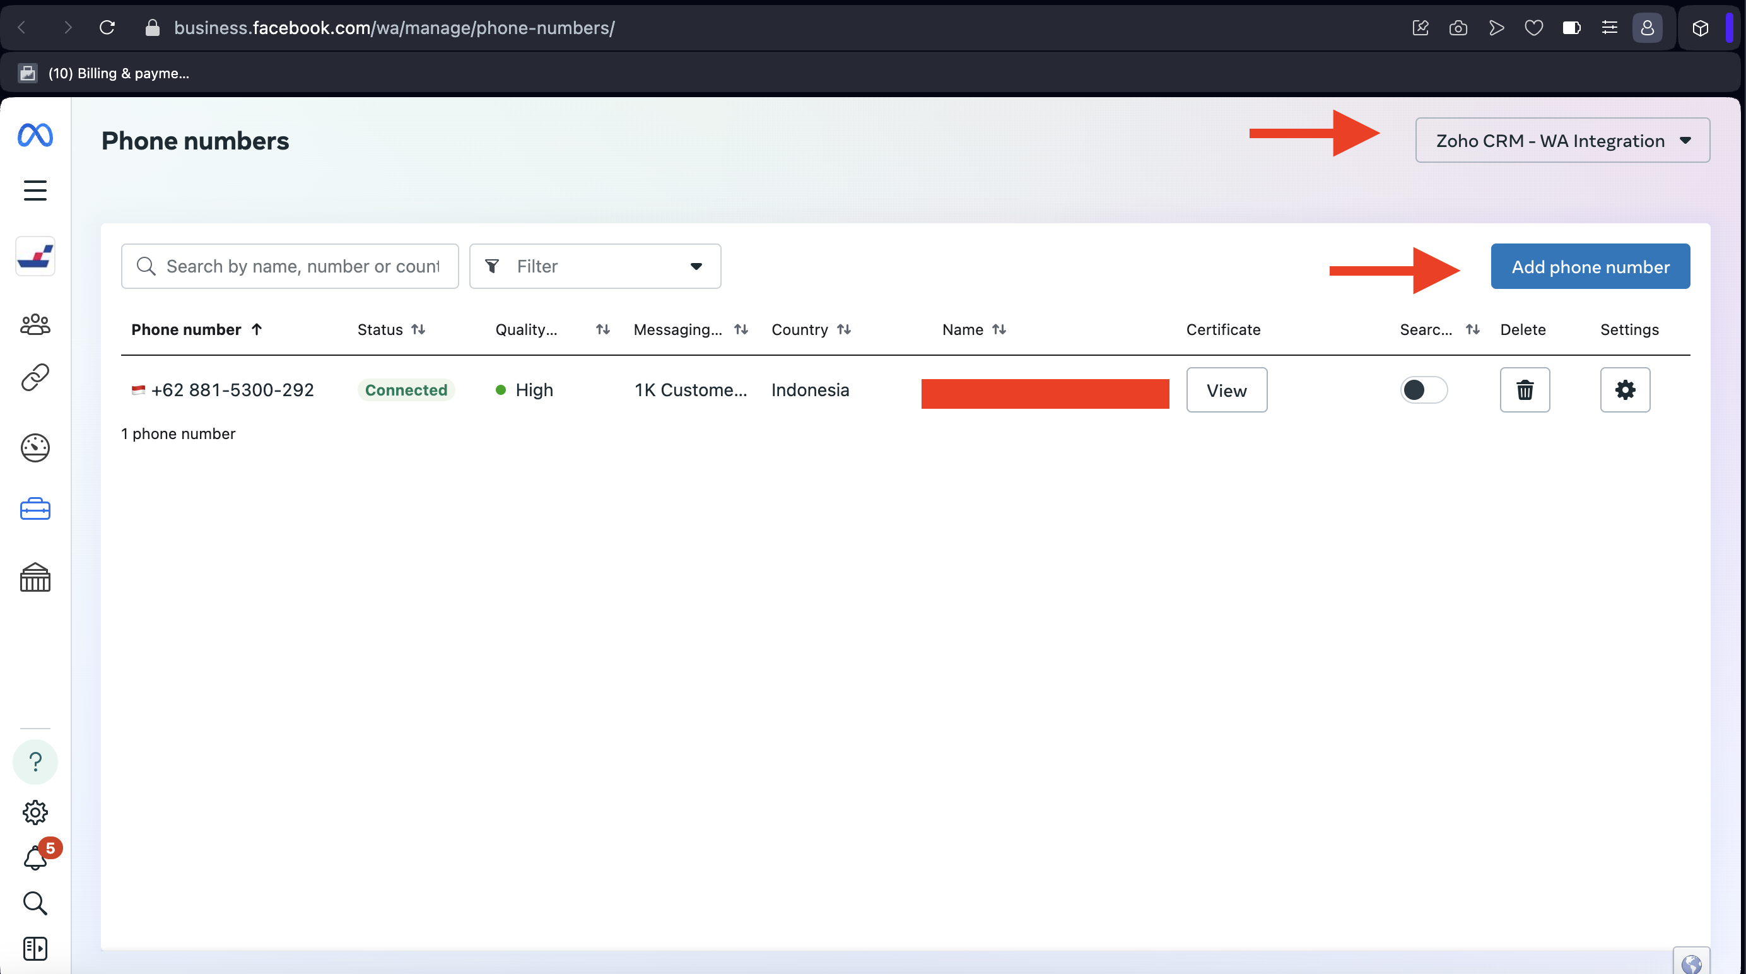Open the hamburger menu in sidebar
Viewport: 1746px width, 974px height.
[x=35, y=191]
